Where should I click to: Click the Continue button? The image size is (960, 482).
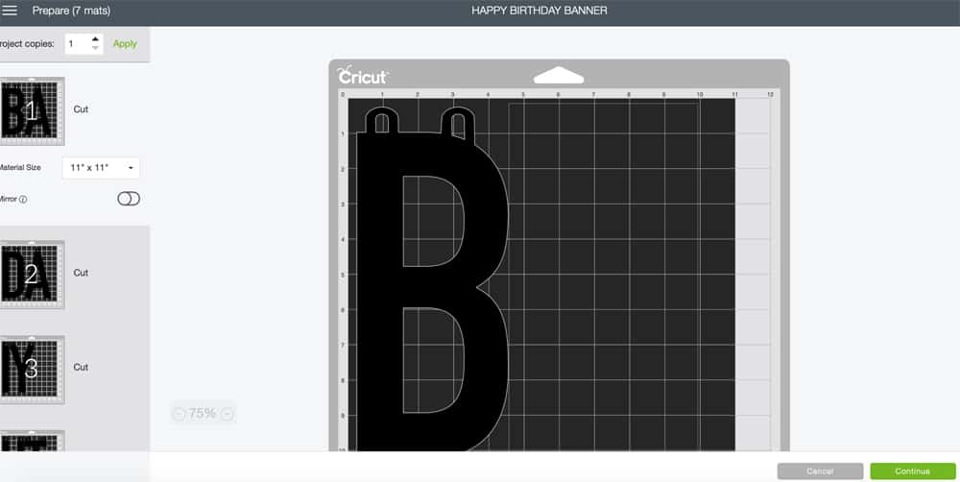click(912, 471)
